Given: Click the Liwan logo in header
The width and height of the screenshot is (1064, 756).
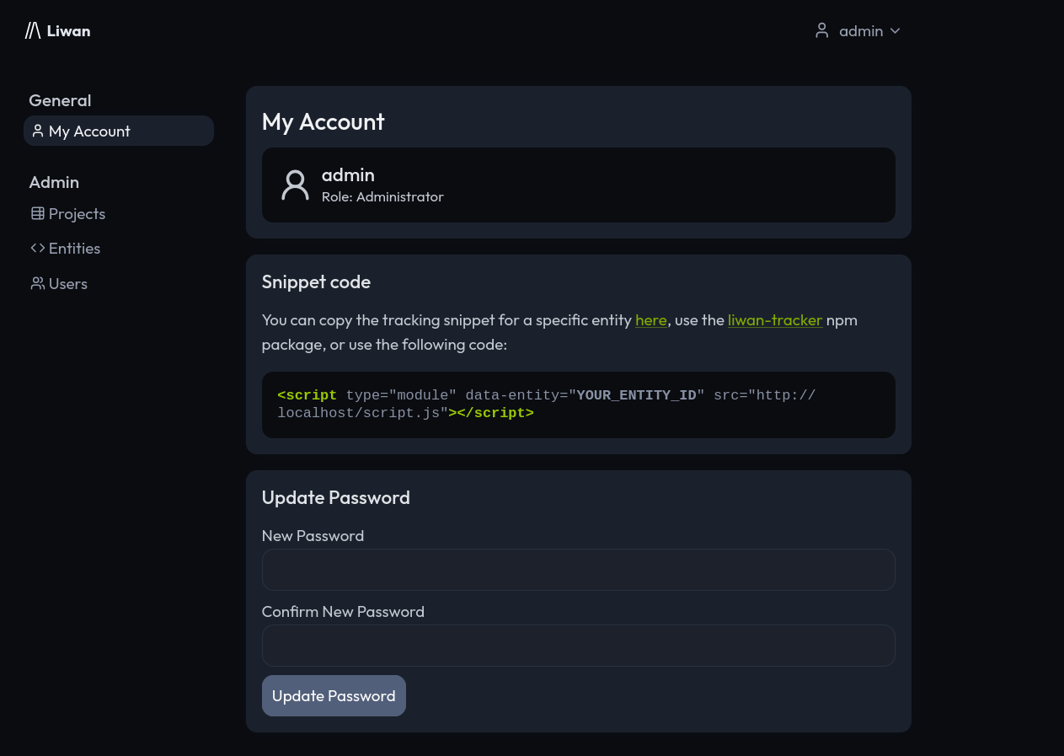Looking at the screenshot, I should coord(57,31).
